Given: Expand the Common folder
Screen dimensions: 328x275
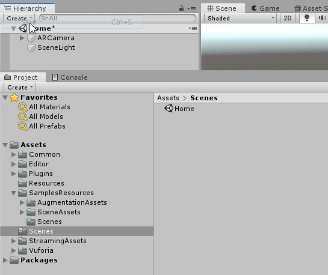Looking at the screenshot, I should point(14,154).
